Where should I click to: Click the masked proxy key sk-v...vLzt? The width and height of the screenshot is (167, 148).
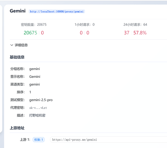[38, 108]
